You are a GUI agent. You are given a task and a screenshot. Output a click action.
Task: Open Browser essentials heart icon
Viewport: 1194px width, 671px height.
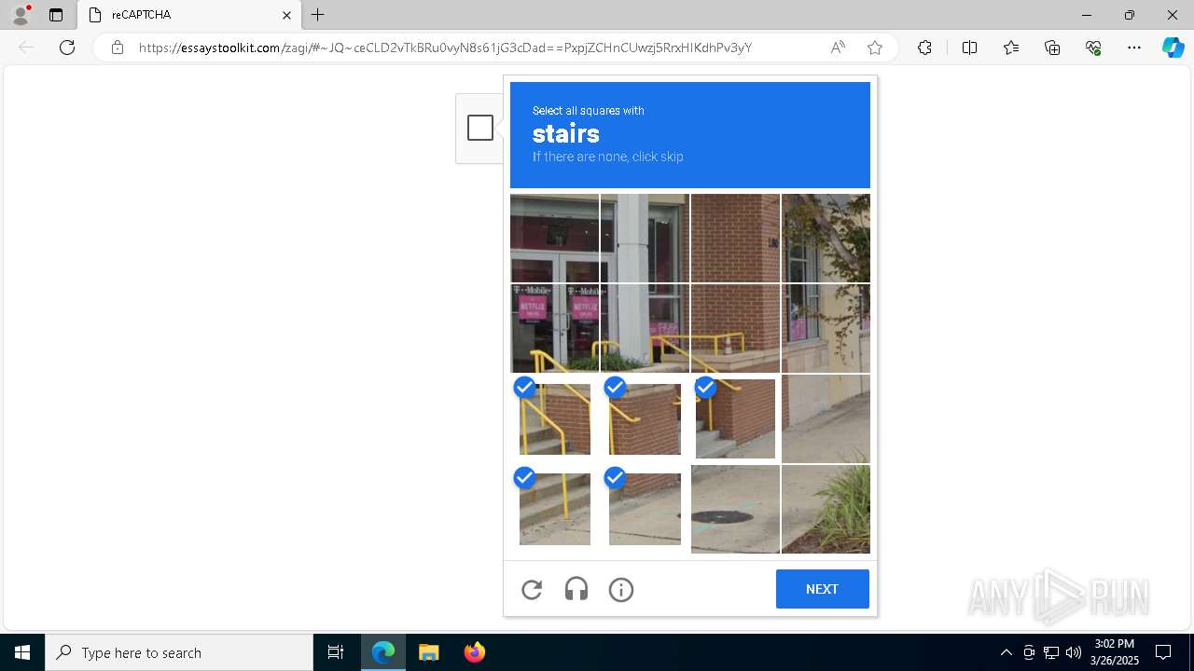[1093, 48]
